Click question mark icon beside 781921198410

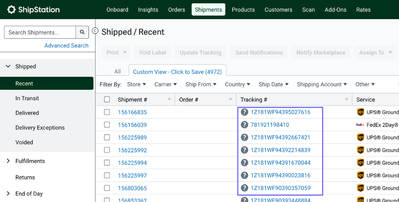pos(244,125)
